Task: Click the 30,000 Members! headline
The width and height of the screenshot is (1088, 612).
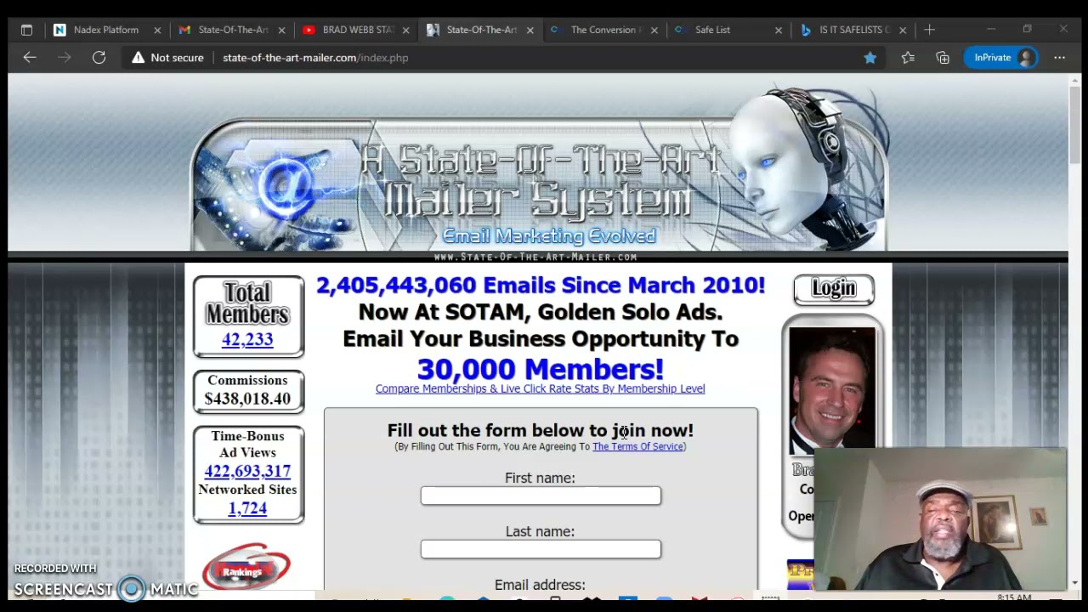Action: pyautogui.click(x=540, y=369)
